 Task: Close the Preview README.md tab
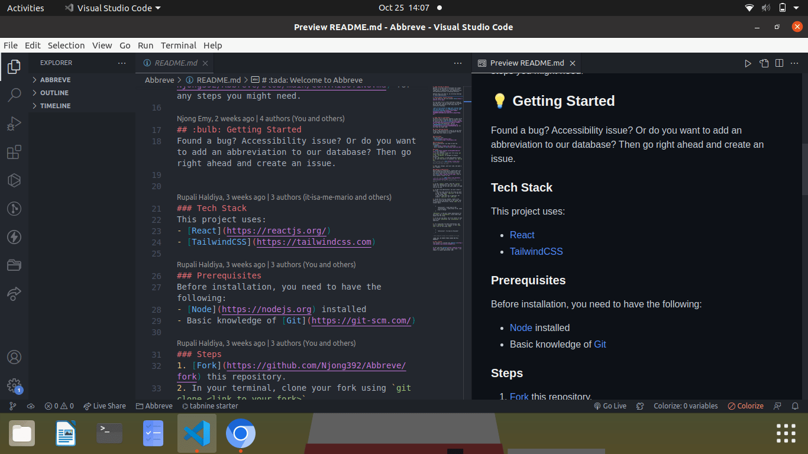(x=573, y=63)
